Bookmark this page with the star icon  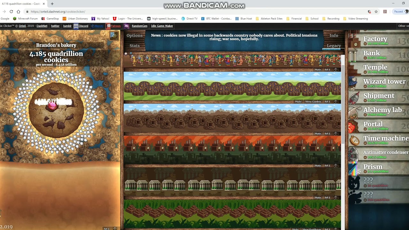pos(376,11)
